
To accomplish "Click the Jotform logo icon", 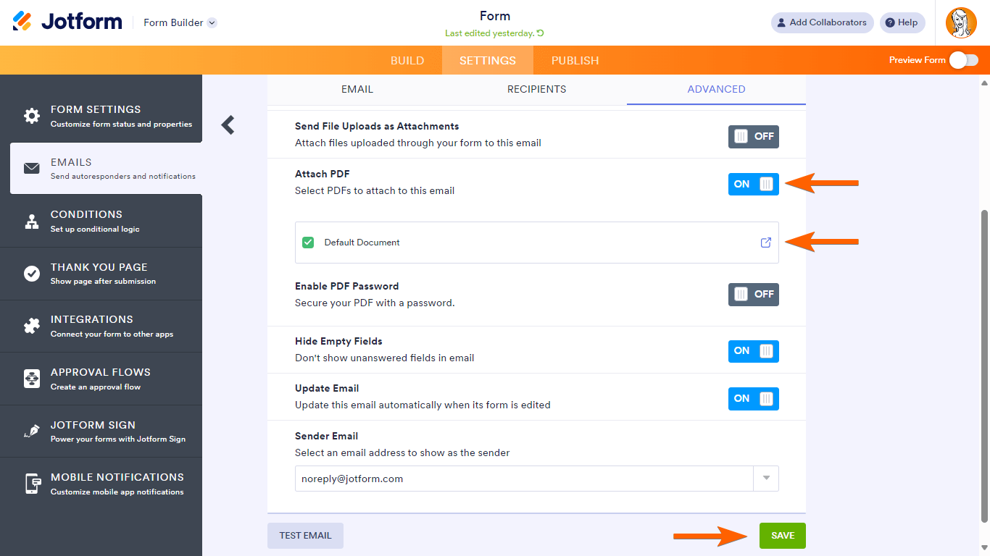I will (x=22, y=22).
